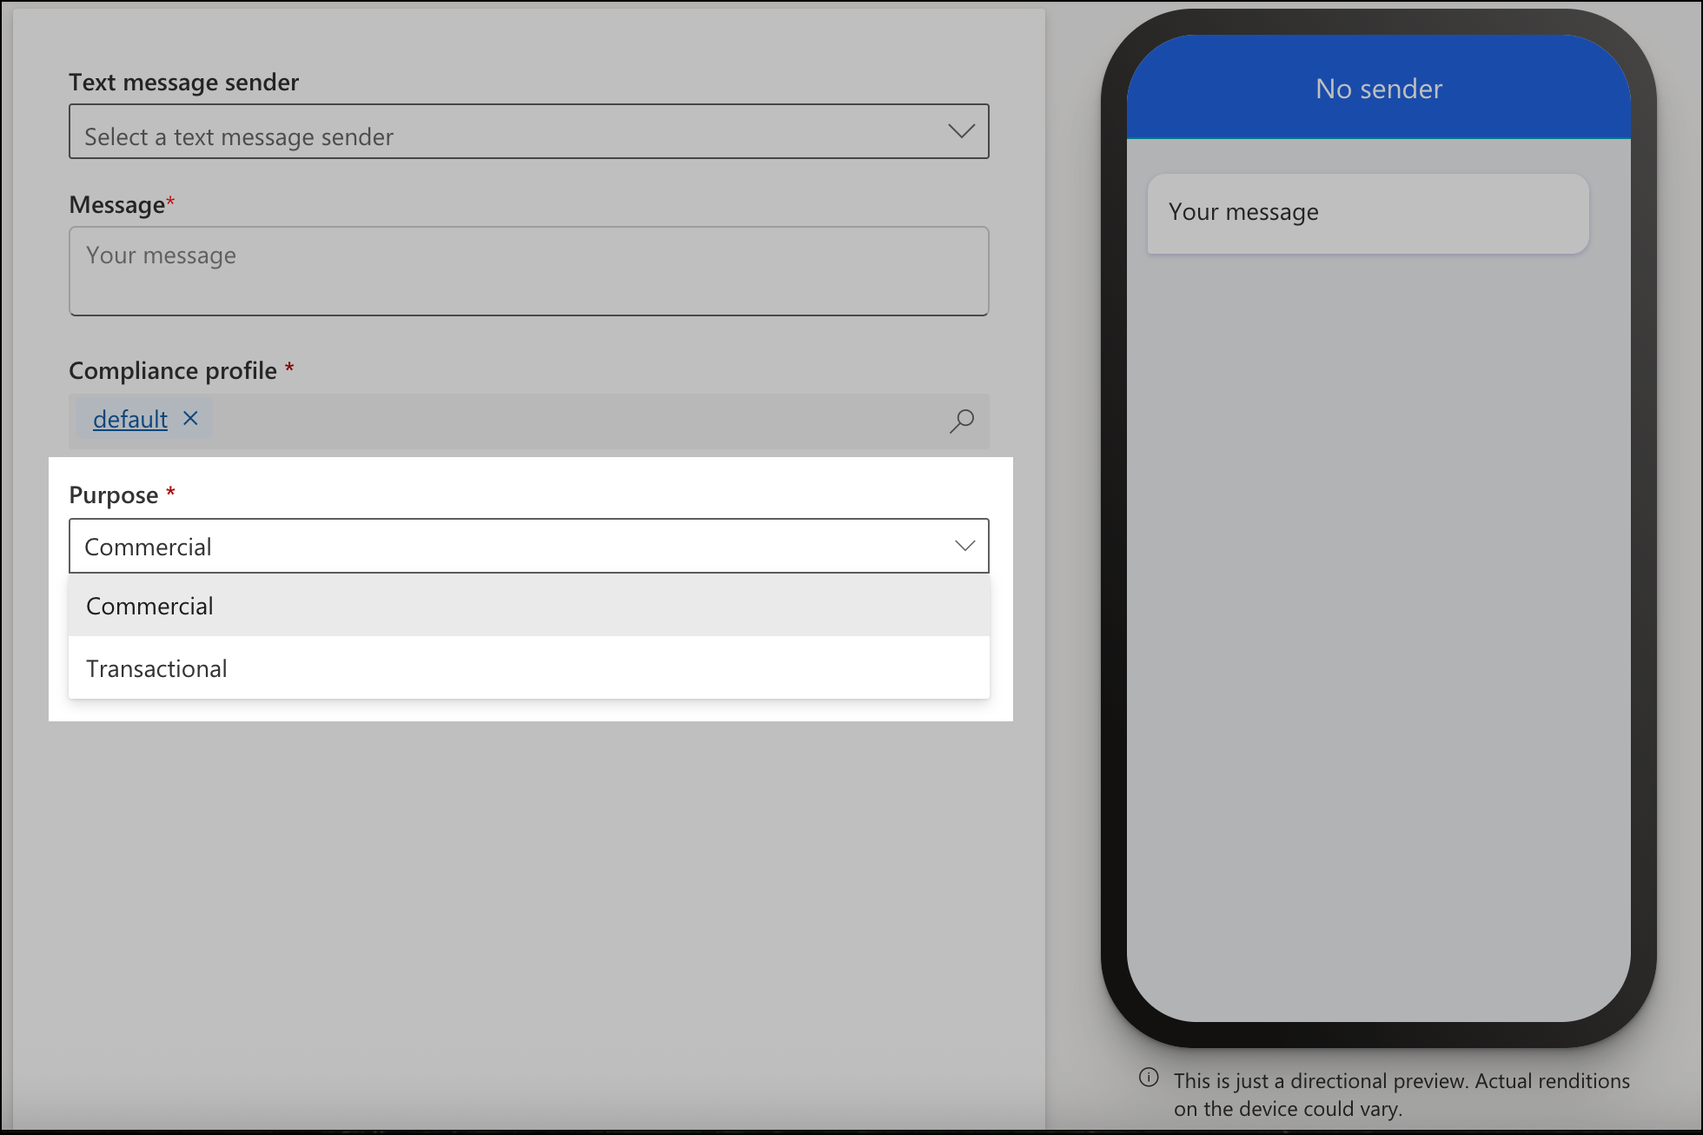The width and height of the screenshot is (1703, 1135).
Task: Click the directional preview disclaimer text
Action: pos(1399,1093)
